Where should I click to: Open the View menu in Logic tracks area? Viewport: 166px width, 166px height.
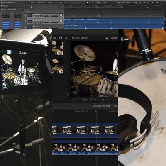(x=51, y=2)
